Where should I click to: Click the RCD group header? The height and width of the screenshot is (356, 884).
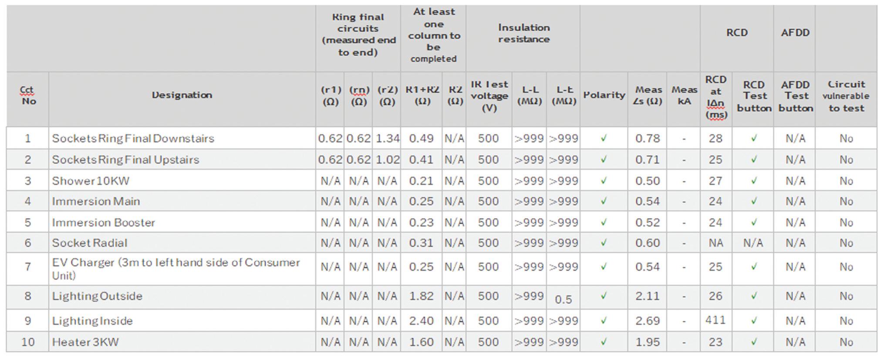pos(737,33)
